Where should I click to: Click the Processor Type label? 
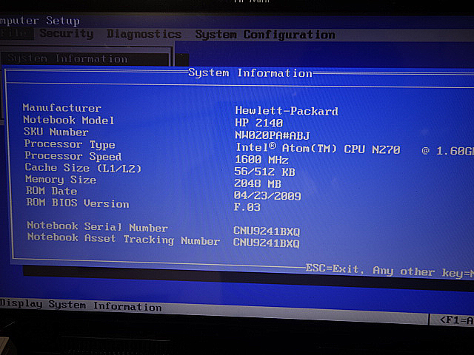coord(70,144)
